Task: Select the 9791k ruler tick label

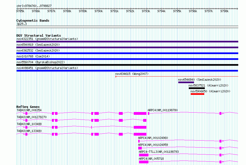Action: (114, 11)
